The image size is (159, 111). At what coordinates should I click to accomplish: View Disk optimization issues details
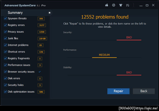pyautogui.click(x=21, y=92)
